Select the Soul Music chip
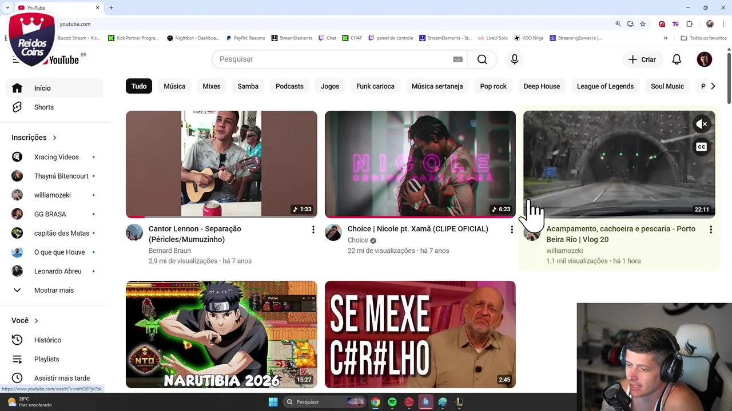The width and height of the screenshot is (732, 411). point(667,86)
